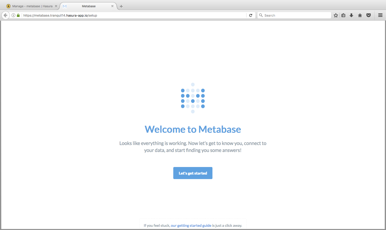Open the downloads arrow icon

point(351,15)
